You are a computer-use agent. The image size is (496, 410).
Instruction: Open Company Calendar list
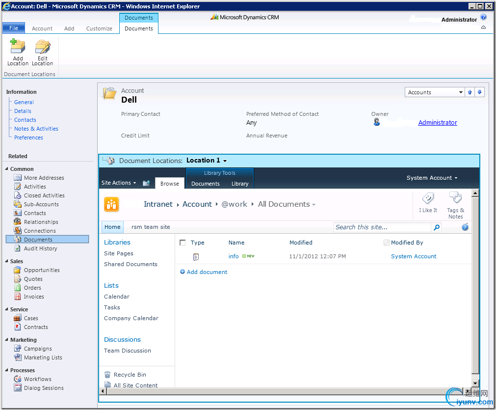click(x=131, y=318)
